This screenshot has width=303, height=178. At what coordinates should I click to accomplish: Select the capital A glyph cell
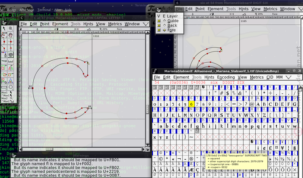(258, 104)
